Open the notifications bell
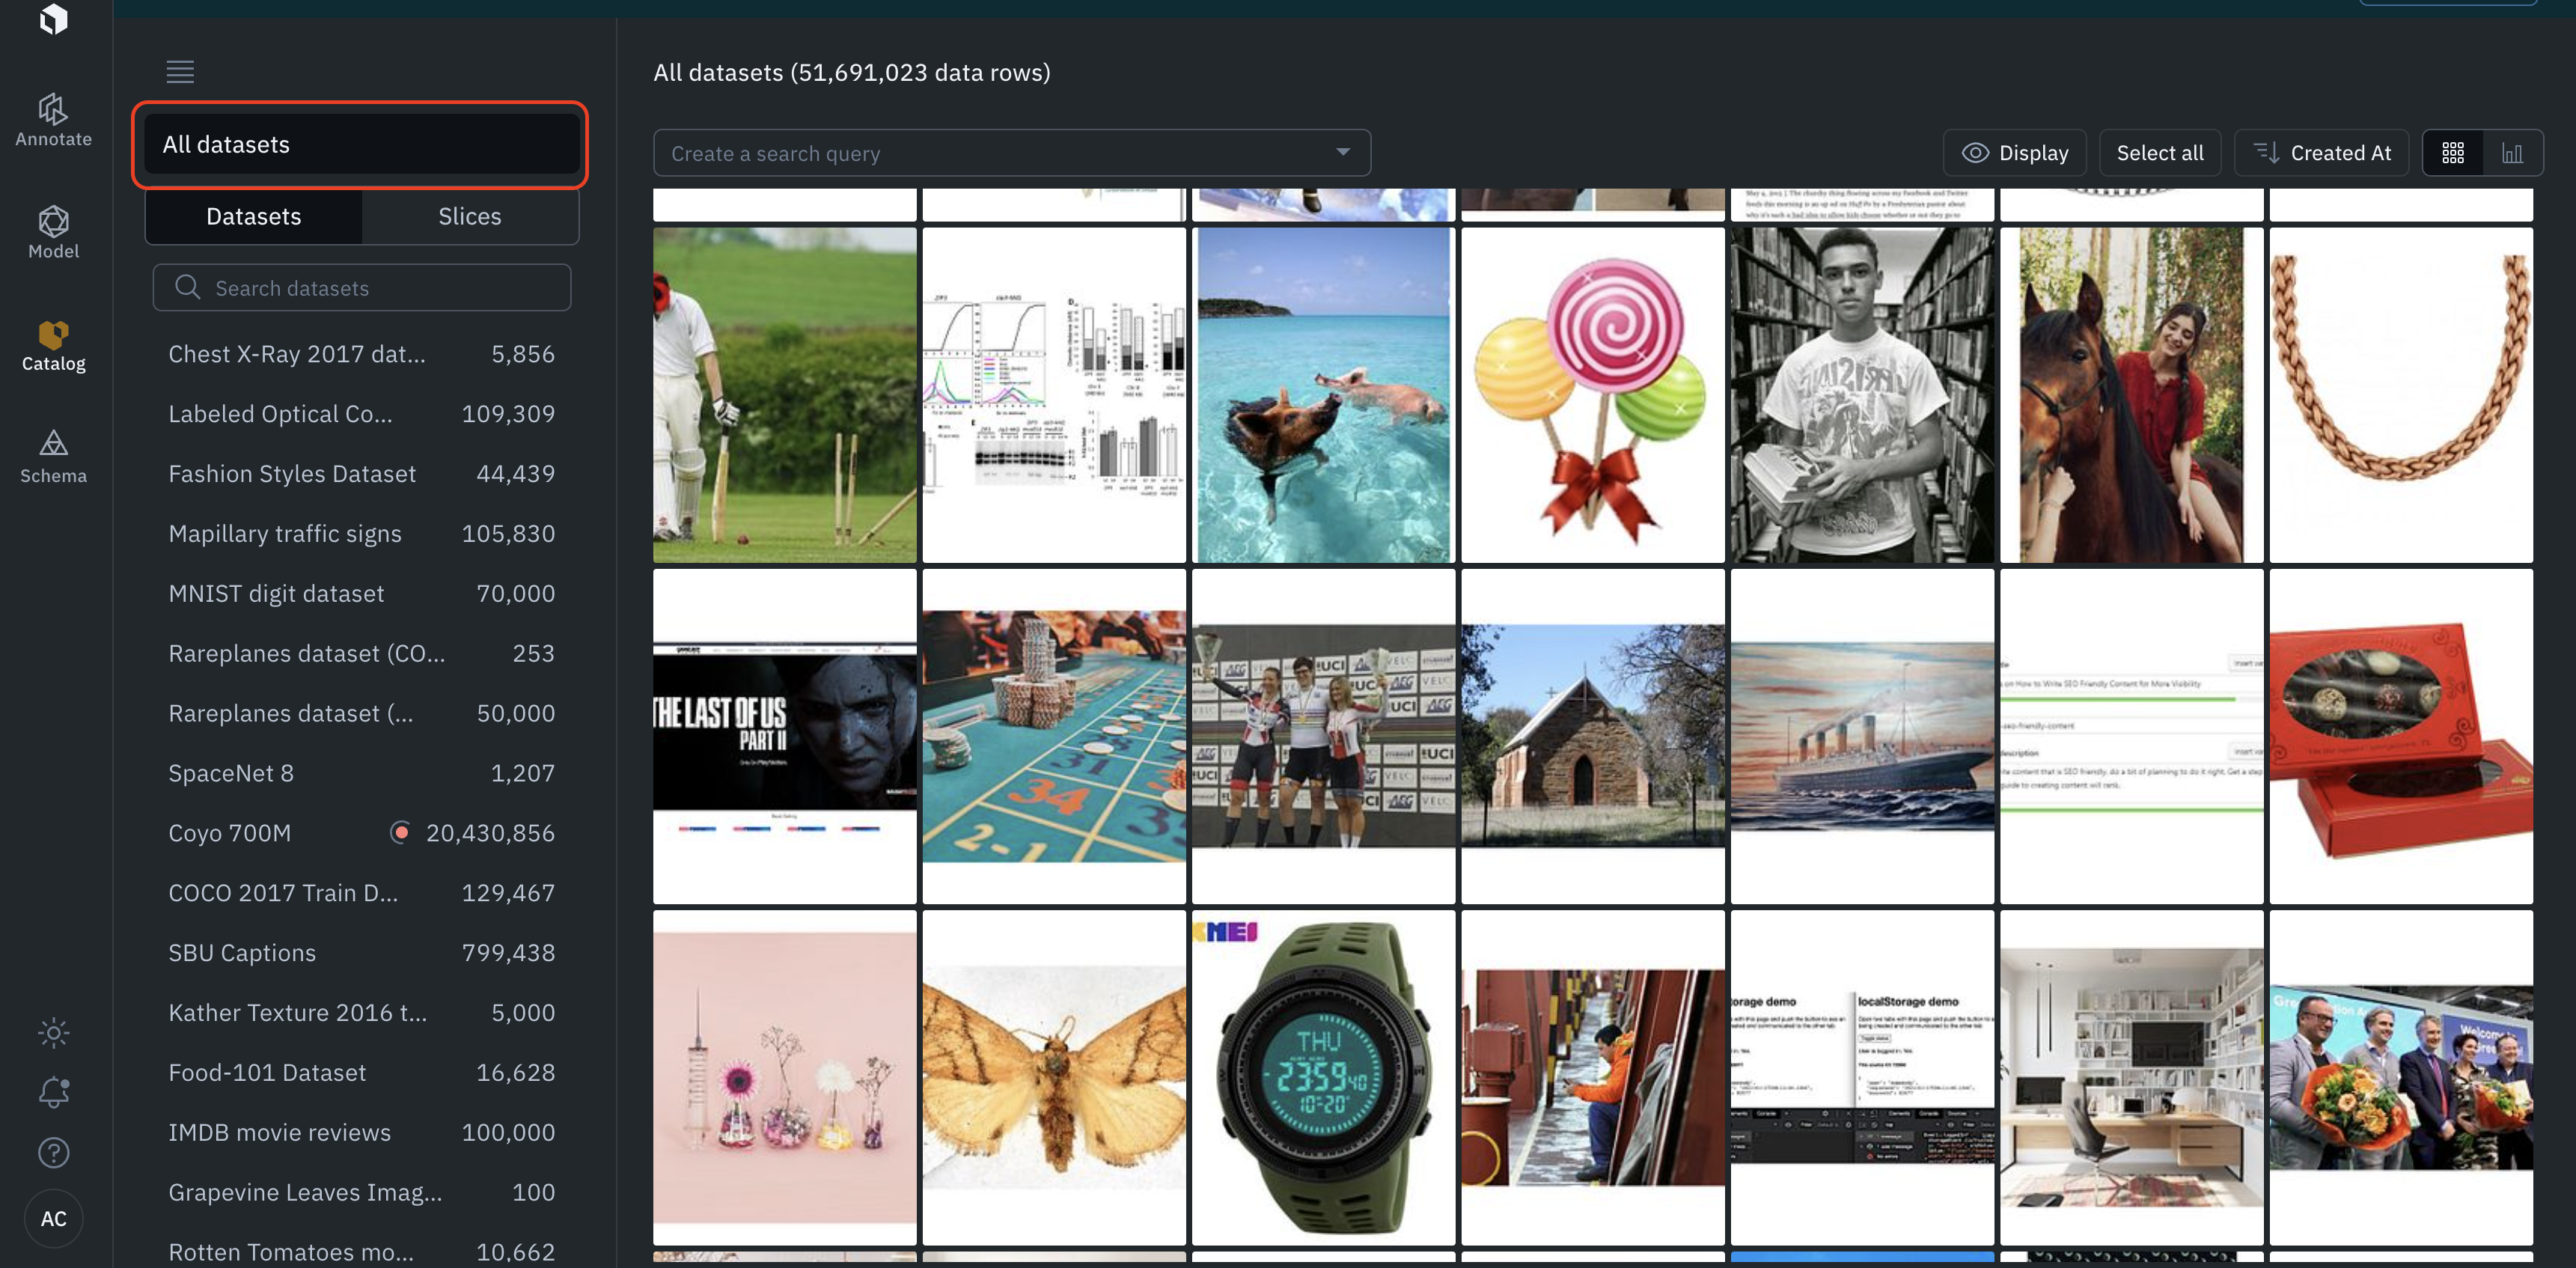This screenshot has width=2576, height=1268. 53,1092
